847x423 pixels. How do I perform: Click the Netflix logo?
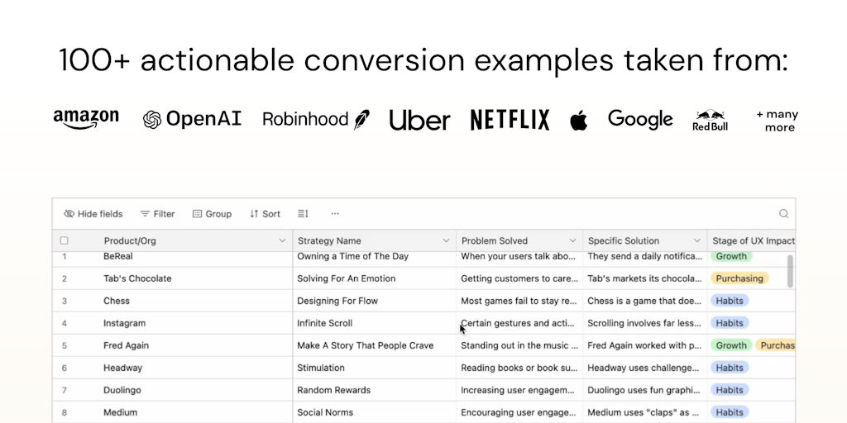tap(510, 120)
